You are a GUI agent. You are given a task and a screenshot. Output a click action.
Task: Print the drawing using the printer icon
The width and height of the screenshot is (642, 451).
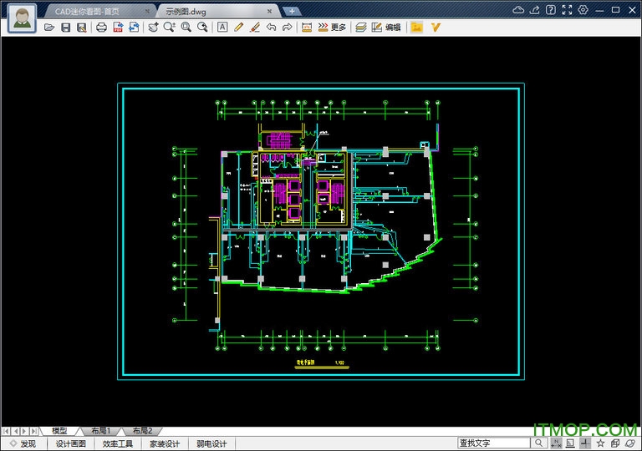(x=102, y=27)
